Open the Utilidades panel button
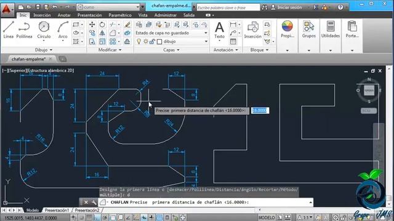This screenshot has width=394, height=221. 331,36
